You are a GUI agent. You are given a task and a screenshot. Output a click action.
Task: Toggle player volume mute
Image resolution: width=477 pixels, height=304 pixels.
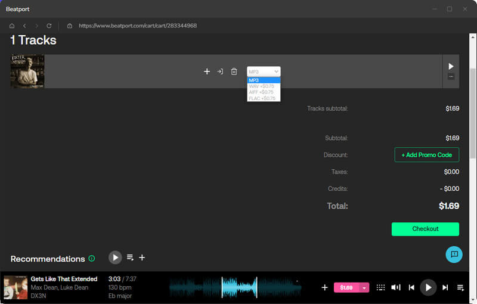click(396, 287)
